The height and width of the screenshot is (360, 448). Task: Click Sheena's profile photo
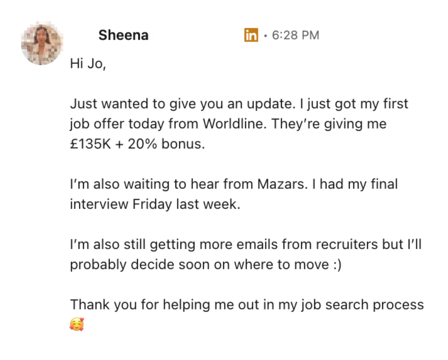pos(41,44)
